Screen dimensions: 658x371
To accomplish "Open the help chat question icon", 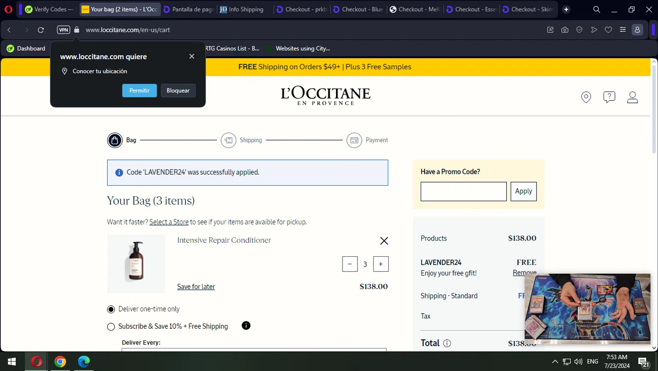I will coord(609,97).
